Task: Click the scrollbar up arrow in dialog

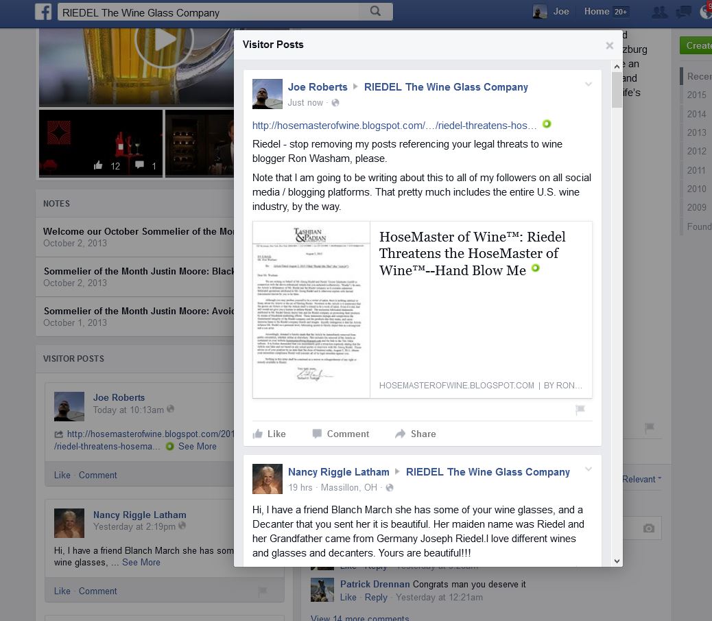Action: [617, 67]
